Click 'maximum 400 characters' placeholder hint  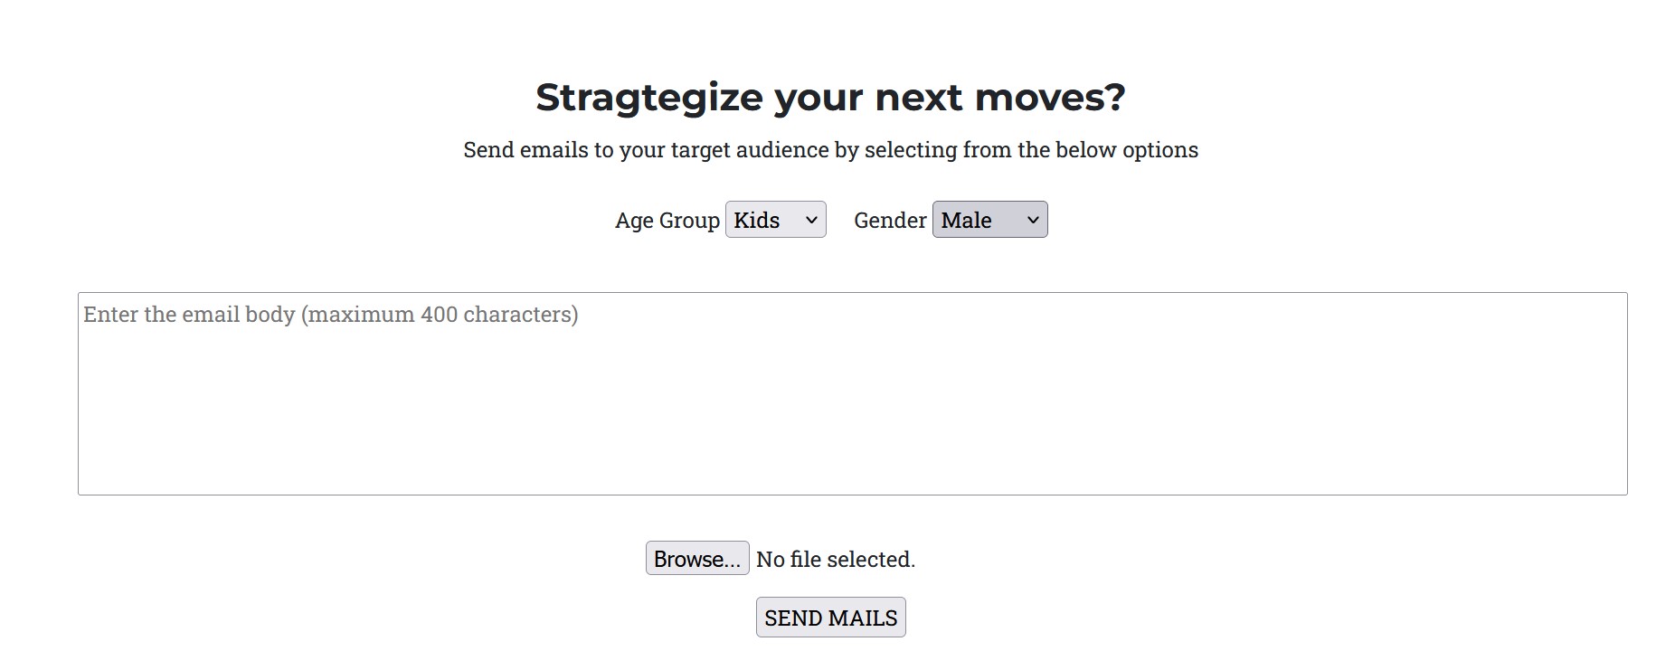point(440,315)
